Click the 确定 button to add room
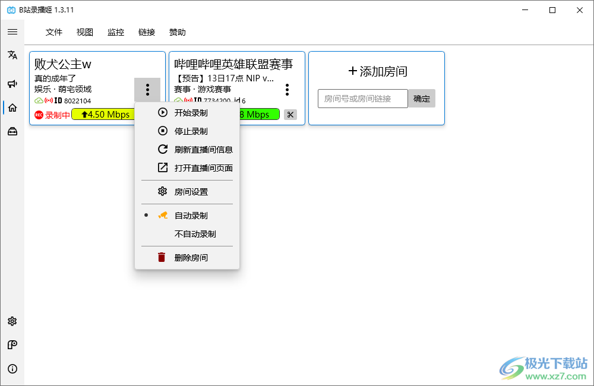The image size is (594, 386). 422,99
